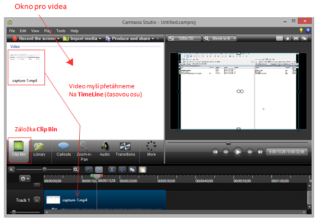Screen dimensions: 318x222
Task: Click the 00:00:30;00 ruler mark
Action: click(166, 181)
